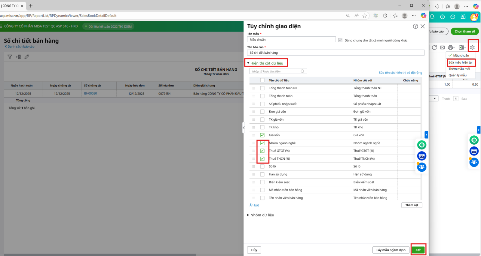Viewport: 481px width, 256px height.
Task: Enable the Số lô column checkbox
Action: 262,167
